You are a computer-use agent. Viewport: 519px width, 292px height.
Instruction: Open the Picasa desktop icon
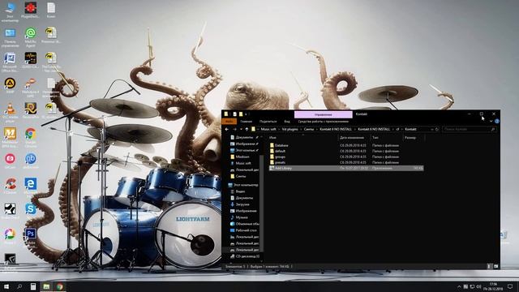(x=10, y=236)
